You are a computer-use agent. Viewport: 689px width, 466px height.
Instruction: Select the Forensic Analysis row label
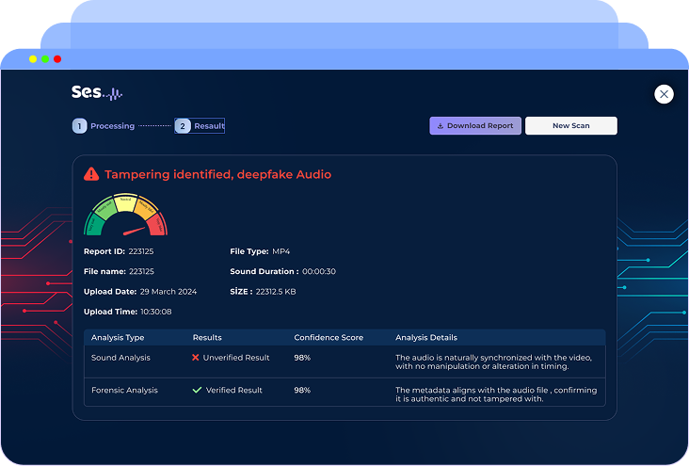(124, 391)
